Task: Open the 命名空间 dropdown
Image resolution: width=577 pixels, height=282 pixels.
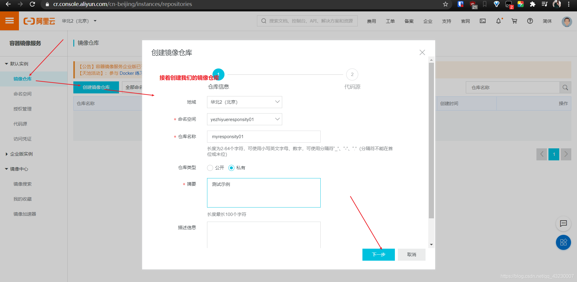Action: pos(244,119)
